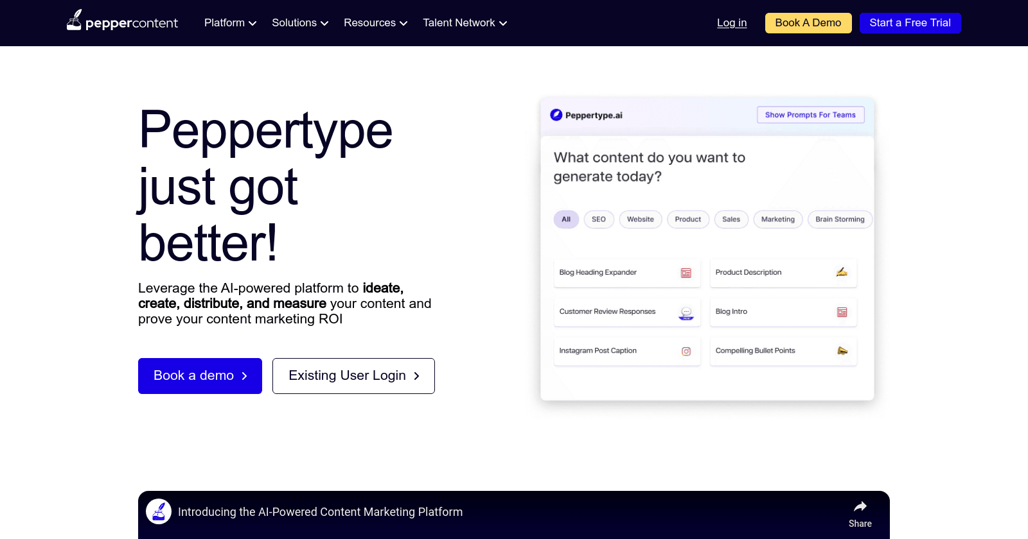
Task: Click arrow icon in Existing User Login
Action: pos(416,376)
